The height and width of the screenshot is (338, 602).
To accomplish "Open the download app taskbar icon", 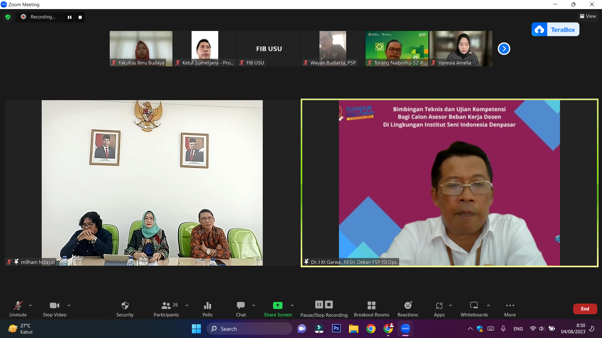I will coord(319,329).
